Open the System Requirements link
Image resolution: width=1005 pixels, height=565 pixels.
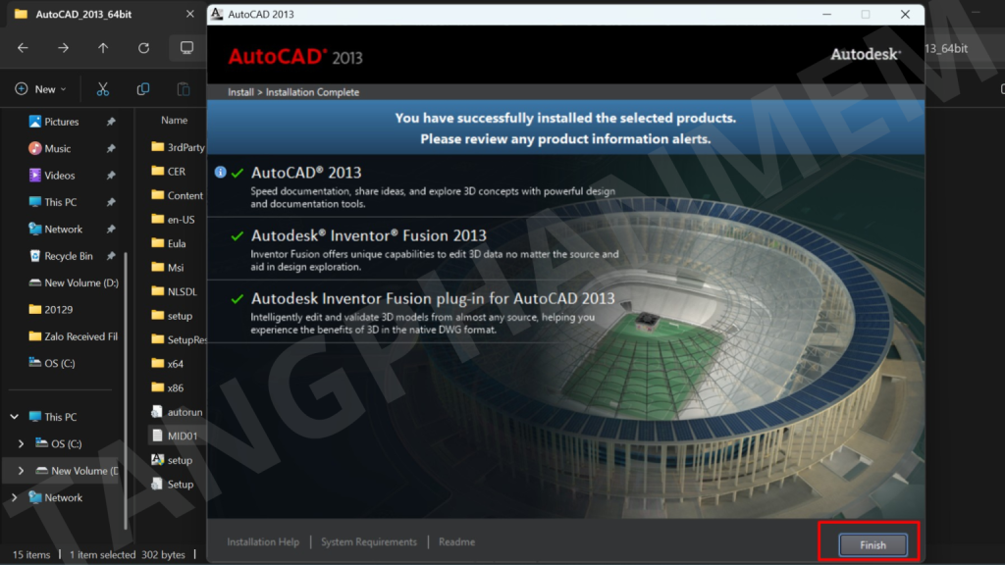[369, 541]
